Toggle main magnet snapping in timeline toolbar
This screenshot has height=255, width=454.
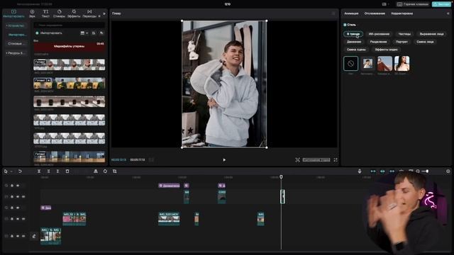click(373, 171)
